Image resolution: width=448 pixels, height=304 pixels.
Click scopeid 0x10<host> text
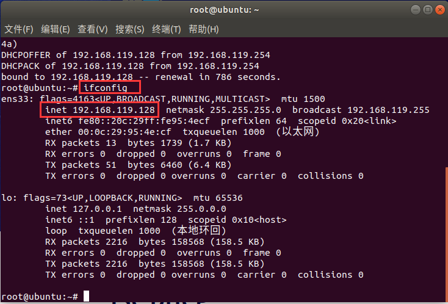point(237,220)
